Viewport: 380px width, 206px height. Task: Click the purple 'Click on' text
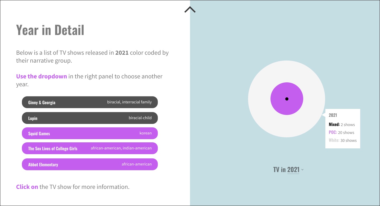[27, 187]
